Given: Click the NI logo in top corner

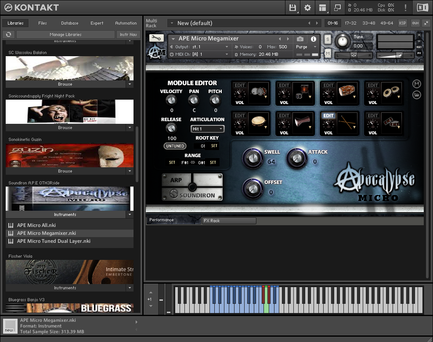Looking at the screenshot, I should 422,7.
